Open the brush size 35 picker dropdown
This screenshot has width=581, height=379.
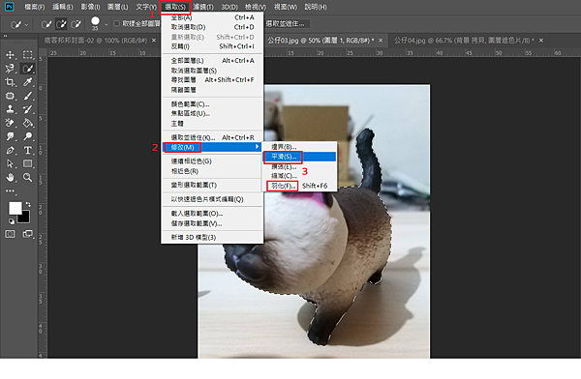pyautogui.click(x=107, y=25)
